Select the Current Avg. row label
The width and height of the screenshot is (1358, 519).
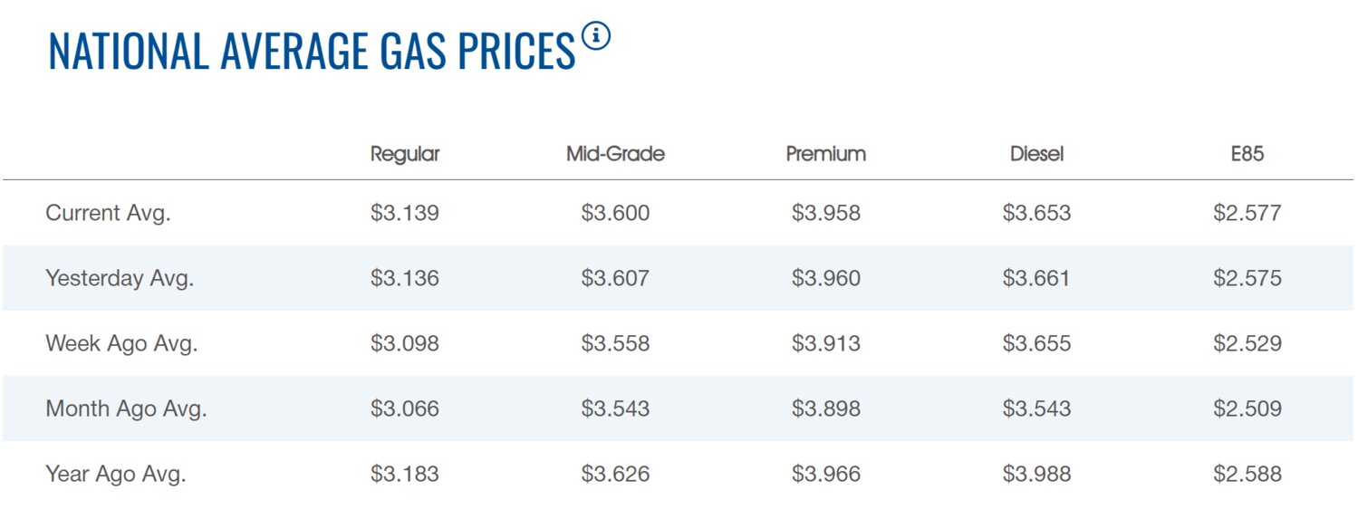point(108,214)
